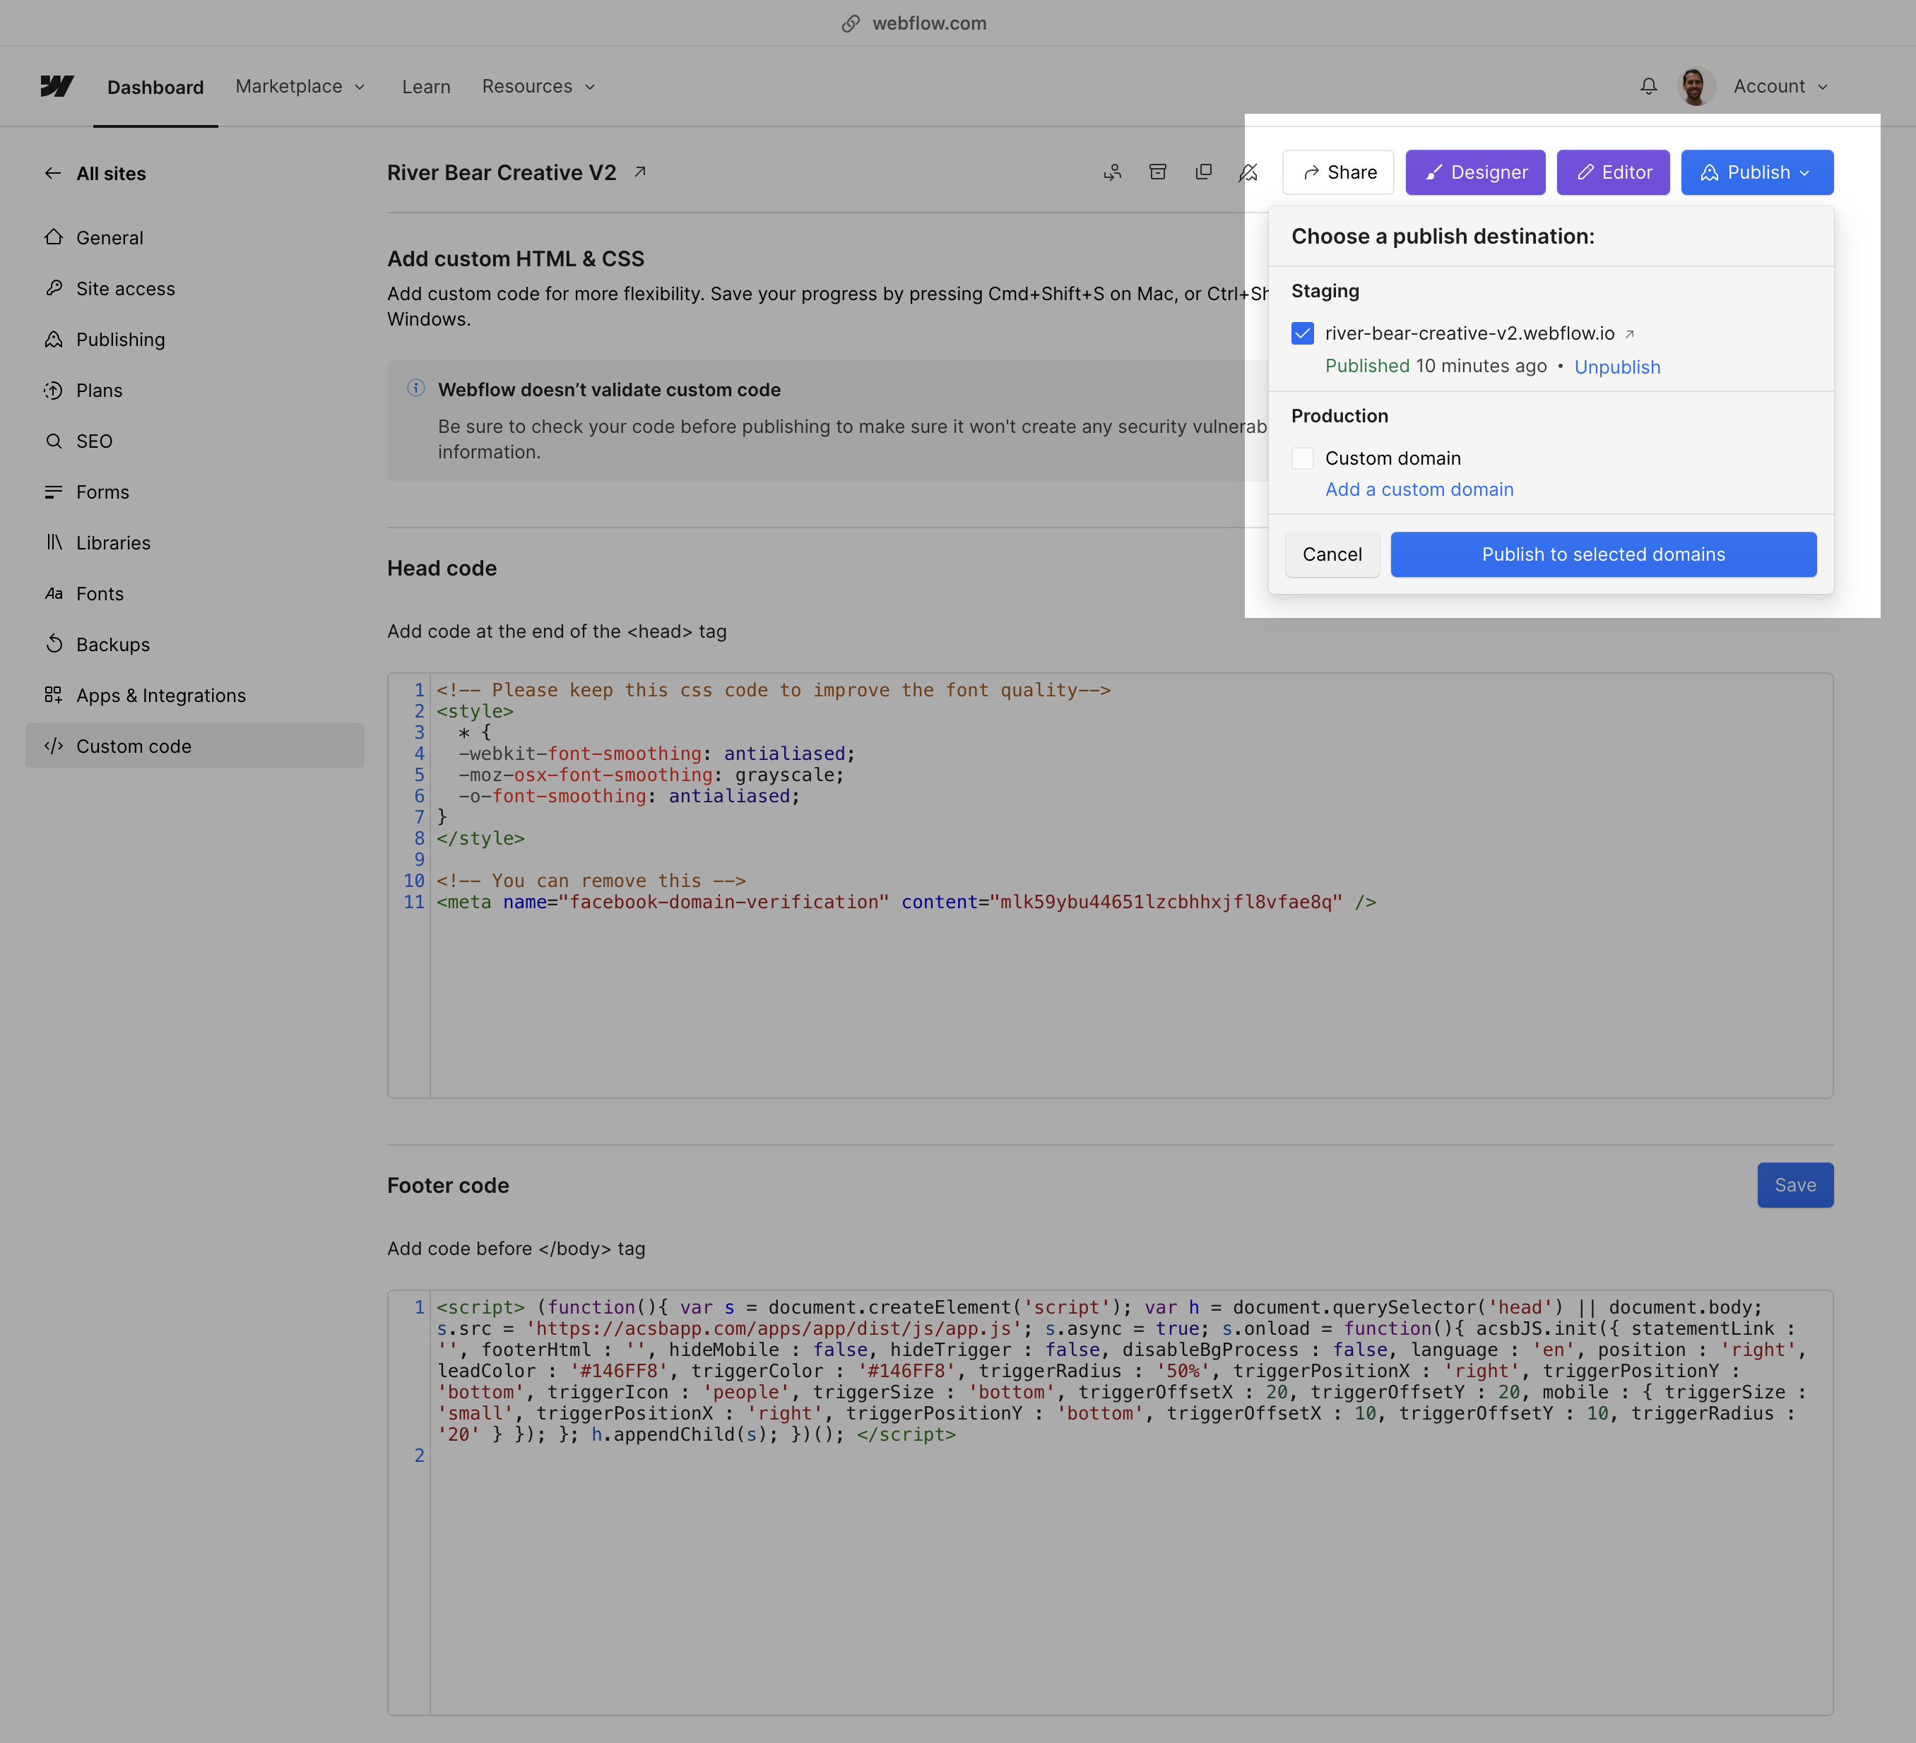Open SEO settings
This screenshot has width=1916, height=1743.
pyautogui.click(x=195, y=441)
